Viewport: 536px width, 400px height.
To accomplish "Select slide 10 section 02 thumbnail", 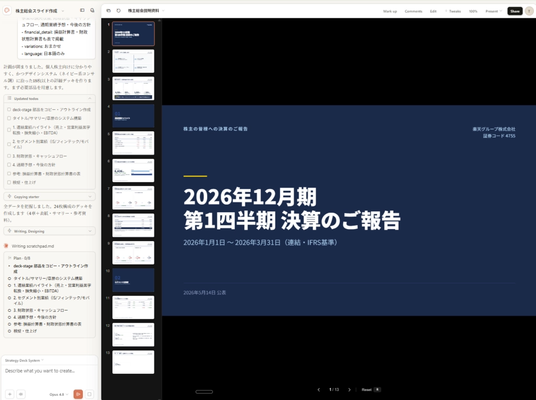I will 133,280.
